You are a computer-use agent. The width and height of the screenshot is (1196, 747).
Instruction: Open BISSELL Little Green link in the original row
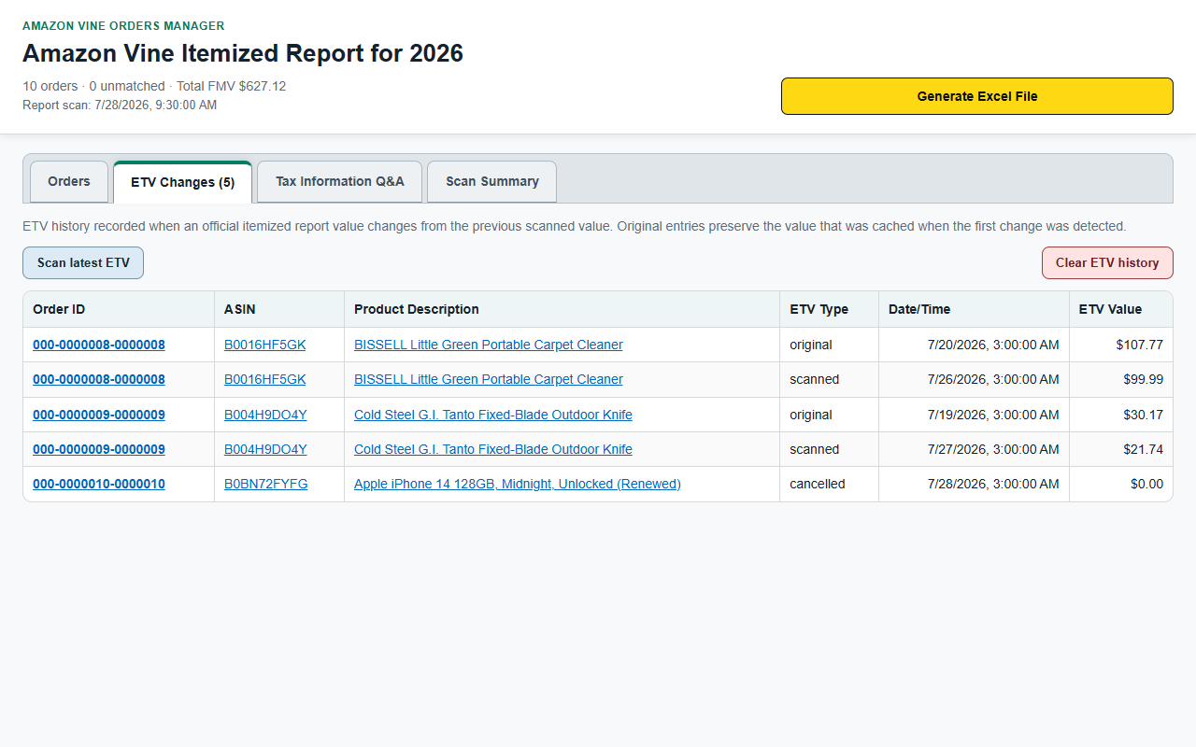(x=489, y=345)
